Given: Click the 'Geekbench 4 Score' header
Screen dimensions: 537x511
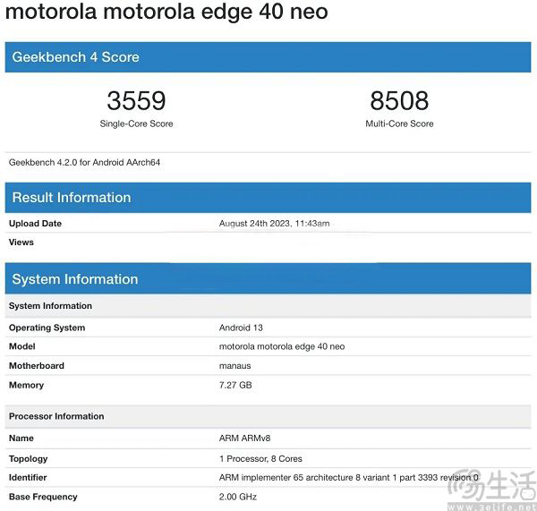Looking at the screenshot, I should pyautogui.click(x=268, y=57).
